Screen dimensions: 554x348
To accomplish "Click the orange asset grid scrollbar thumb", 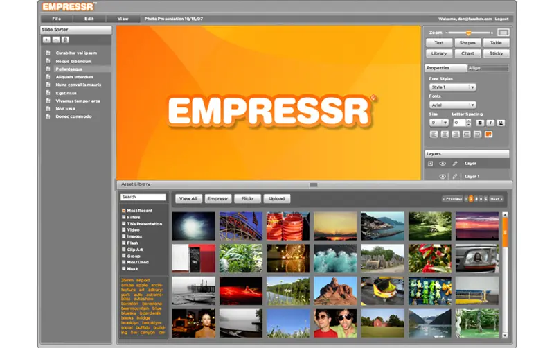I will point(505,232).
